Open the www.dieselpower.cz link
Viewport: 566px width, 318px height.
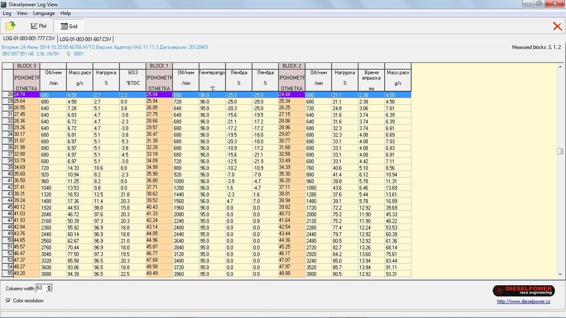tap(524, 302)
